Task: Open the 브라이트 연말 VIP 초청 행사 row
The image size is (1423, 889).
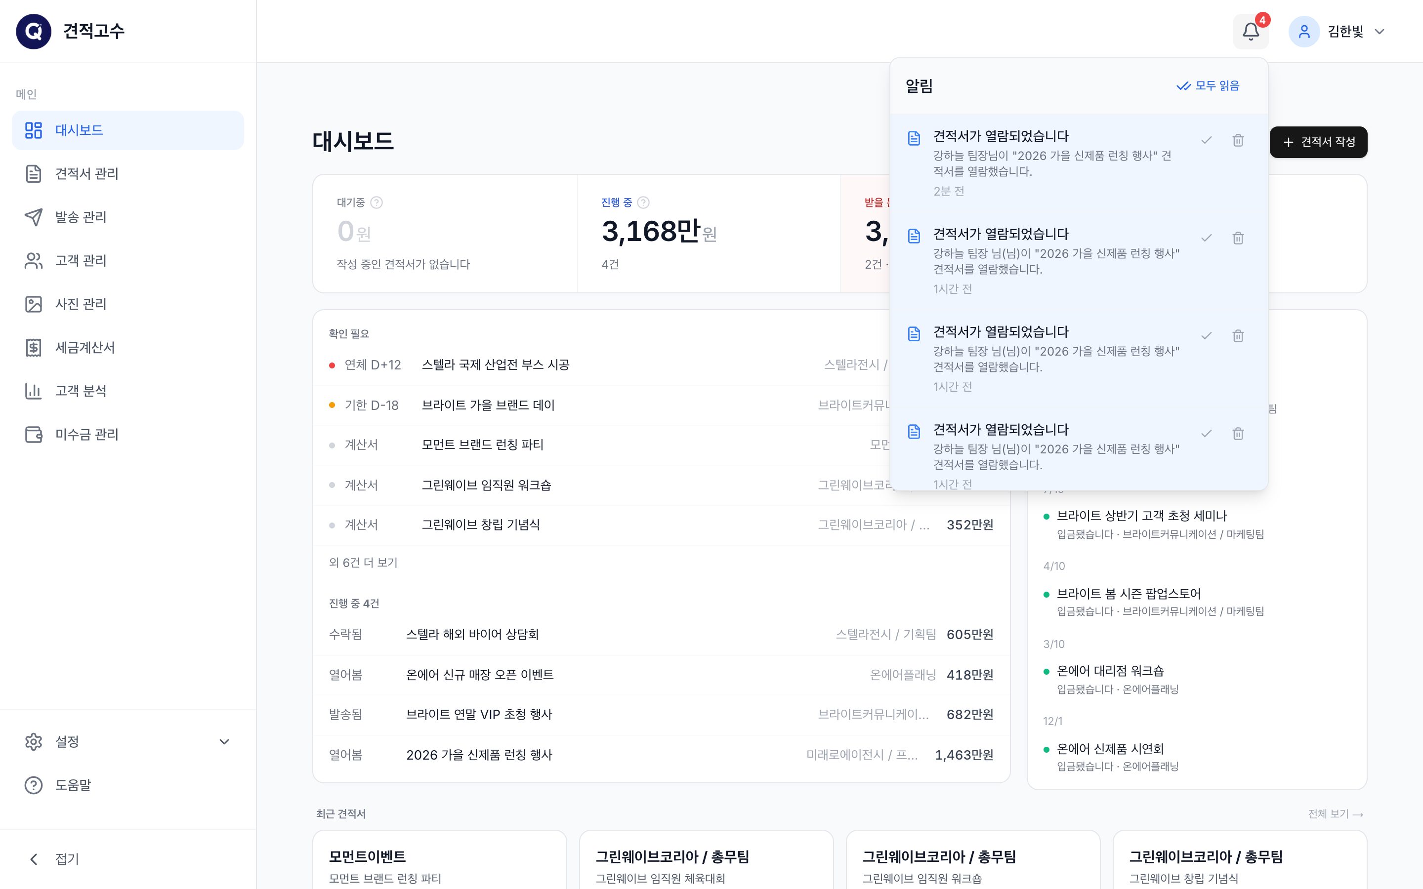Action: point(661,714)
